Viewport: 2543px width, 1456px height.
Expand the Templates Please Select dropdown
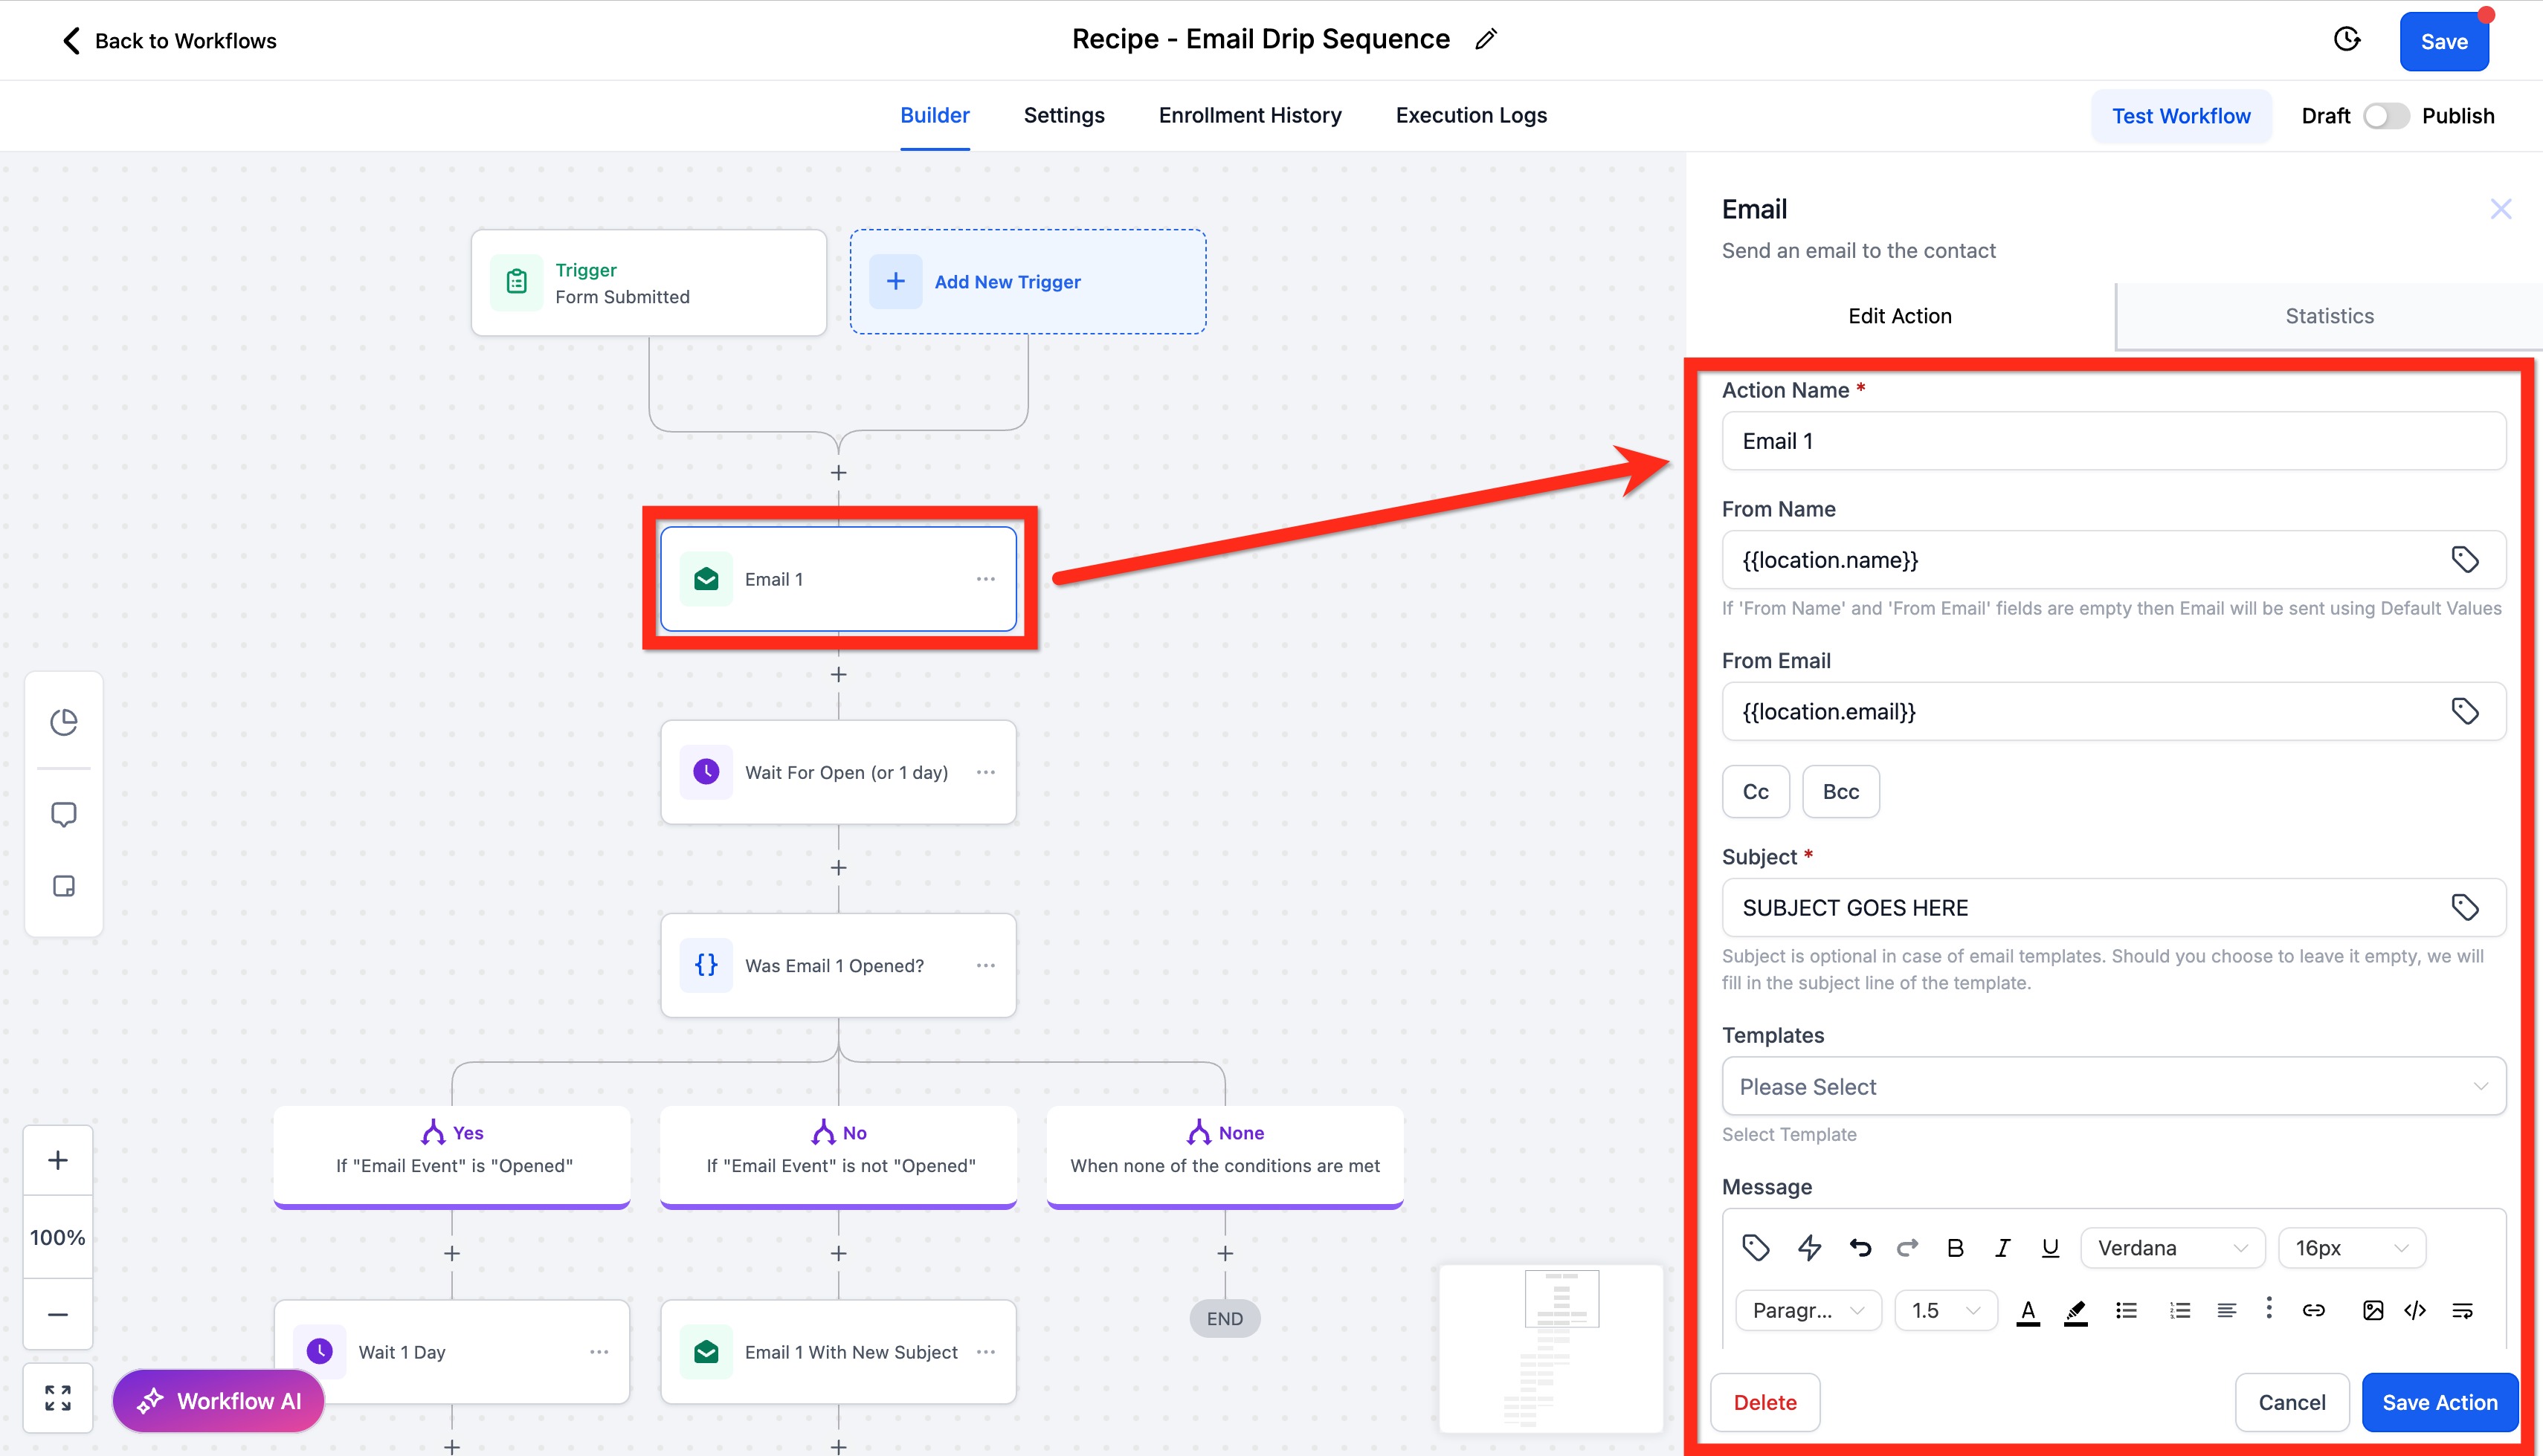click(x=2112, y=1086)
